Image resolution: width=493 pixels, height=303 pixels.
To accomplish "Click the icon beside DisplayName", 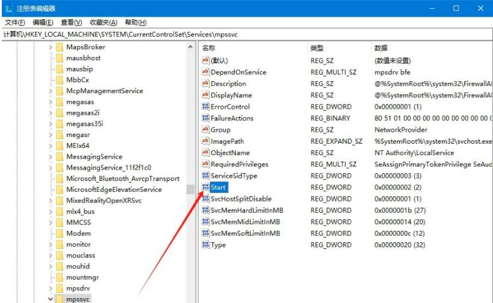I will coord(205,95).
